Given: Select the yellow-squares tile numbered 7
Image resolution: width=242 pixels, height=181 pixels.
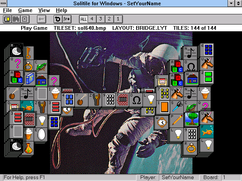Looking at the screenshot, I should pos(163,94).
